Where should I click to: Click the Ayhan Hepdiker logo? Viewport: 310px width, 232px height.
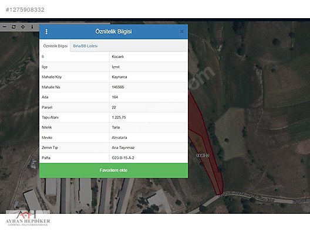point(28,219)
